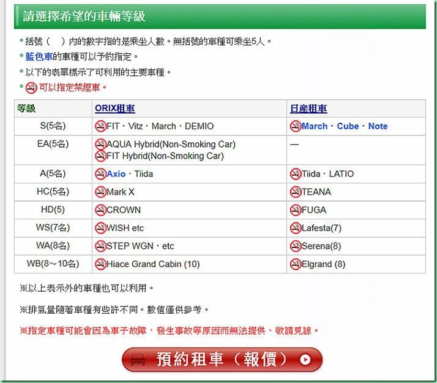Click the no-smoking icon beside Axio
Screen dimensions: 437x383
coord(100,174)
